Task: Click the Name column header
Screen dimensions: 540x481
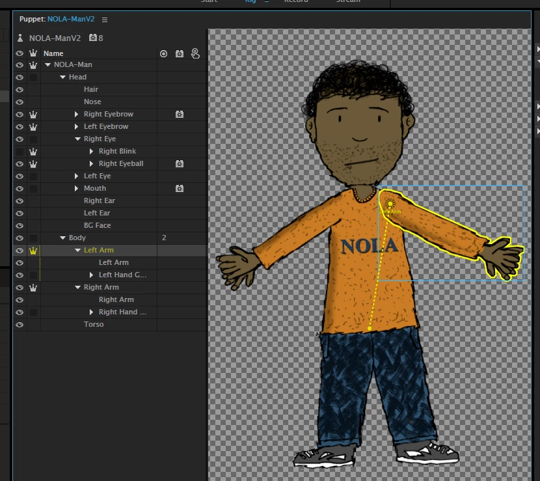Action: tap(53, 53)
